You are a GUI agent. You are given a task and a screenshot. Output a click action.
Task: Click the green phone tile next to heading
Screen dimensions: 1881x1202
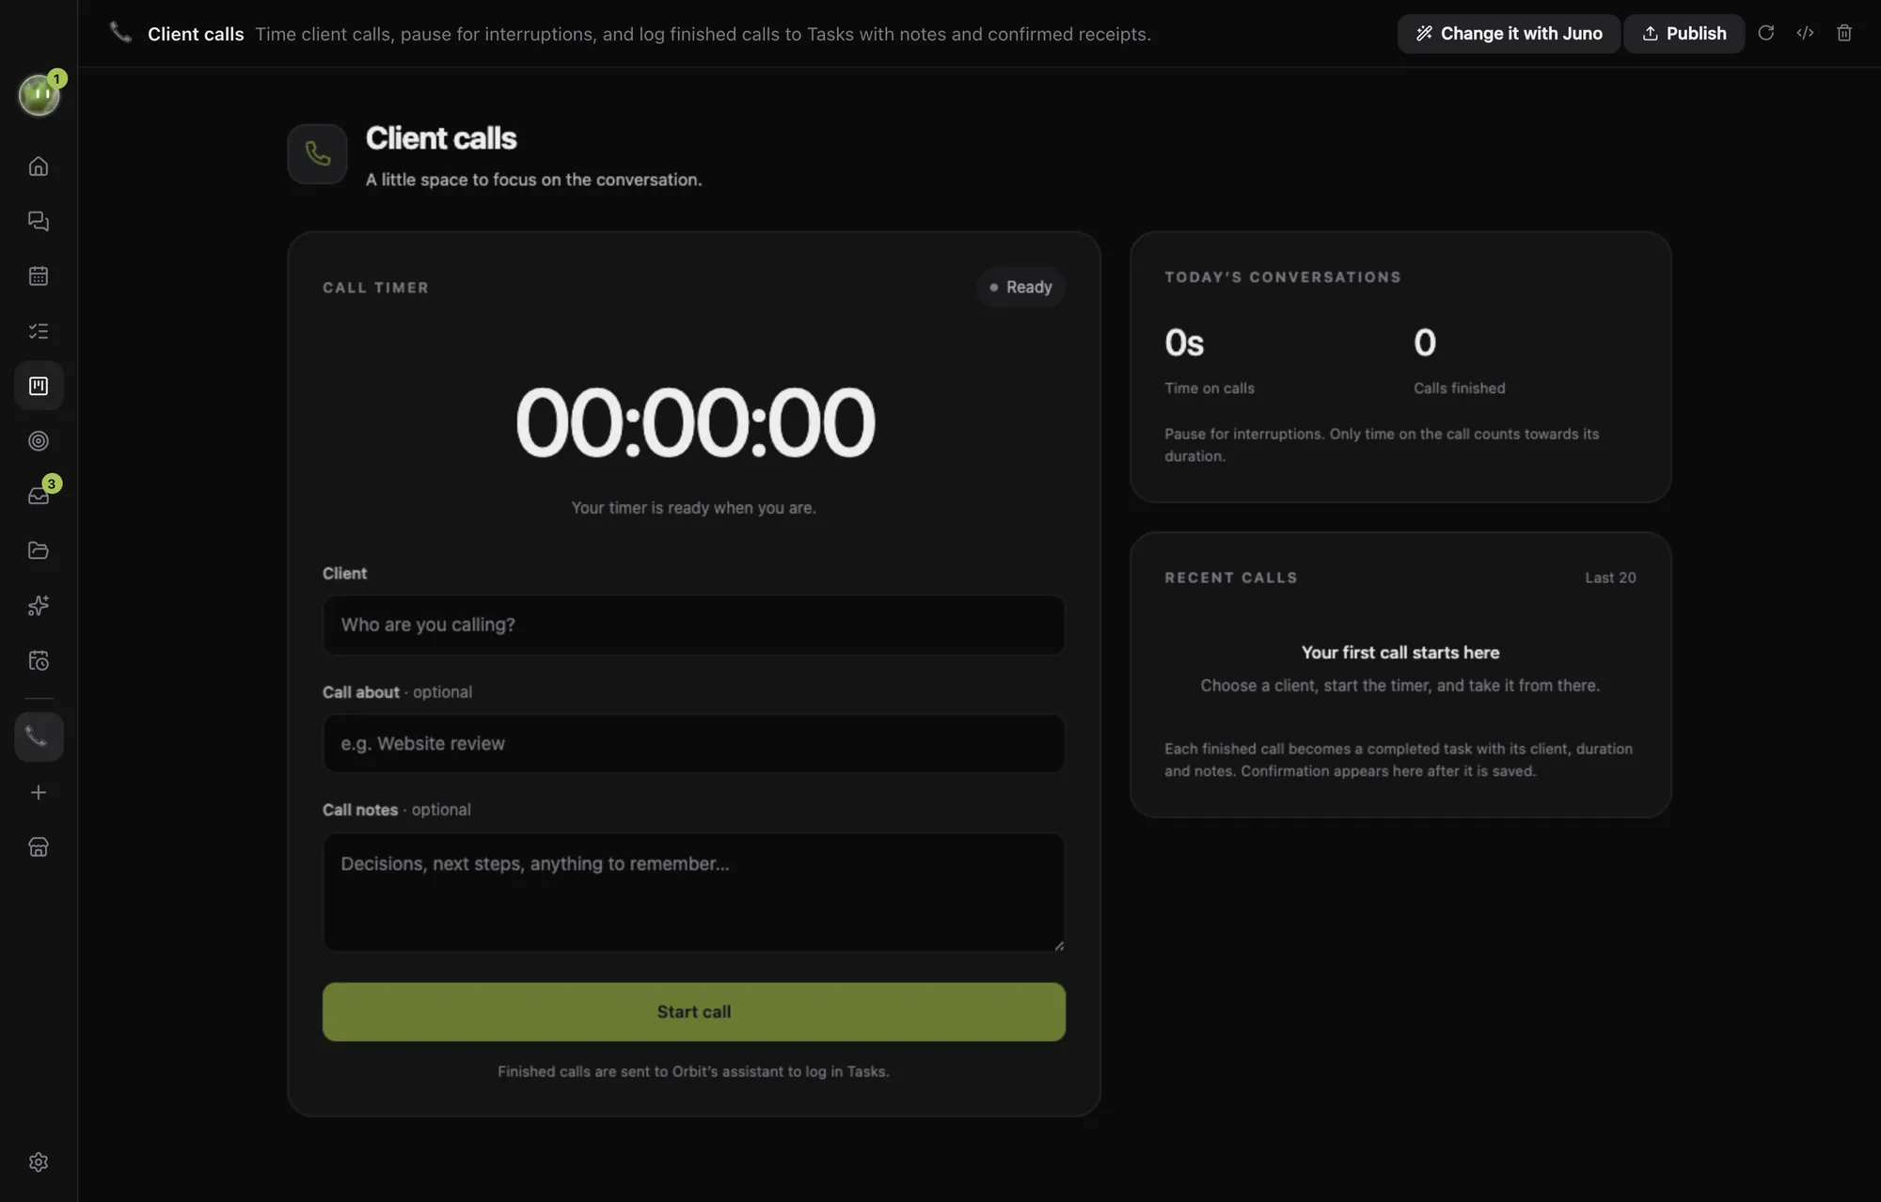[317, 153]
